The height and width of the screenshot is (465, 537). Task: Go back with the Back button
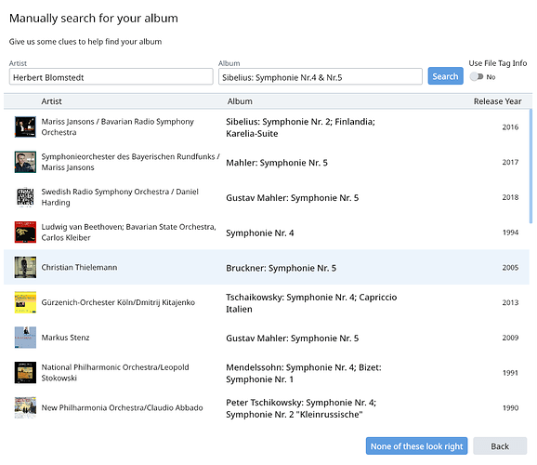point(500,446)
